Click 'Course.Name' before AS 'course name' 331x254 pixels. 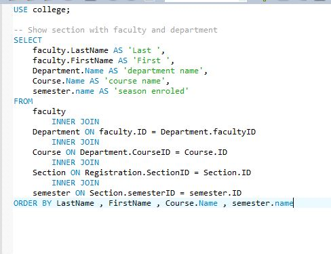coord(58,81)
